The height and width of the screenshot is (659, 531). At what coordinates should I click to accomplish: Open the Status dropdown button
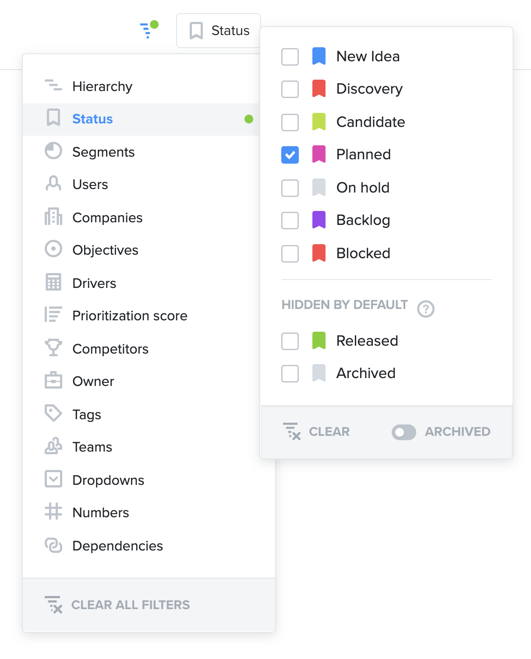click(x=219, y=31)
